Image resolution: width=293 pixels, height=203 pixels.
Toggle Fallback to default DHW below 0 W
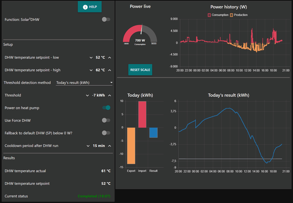point(106,133)
